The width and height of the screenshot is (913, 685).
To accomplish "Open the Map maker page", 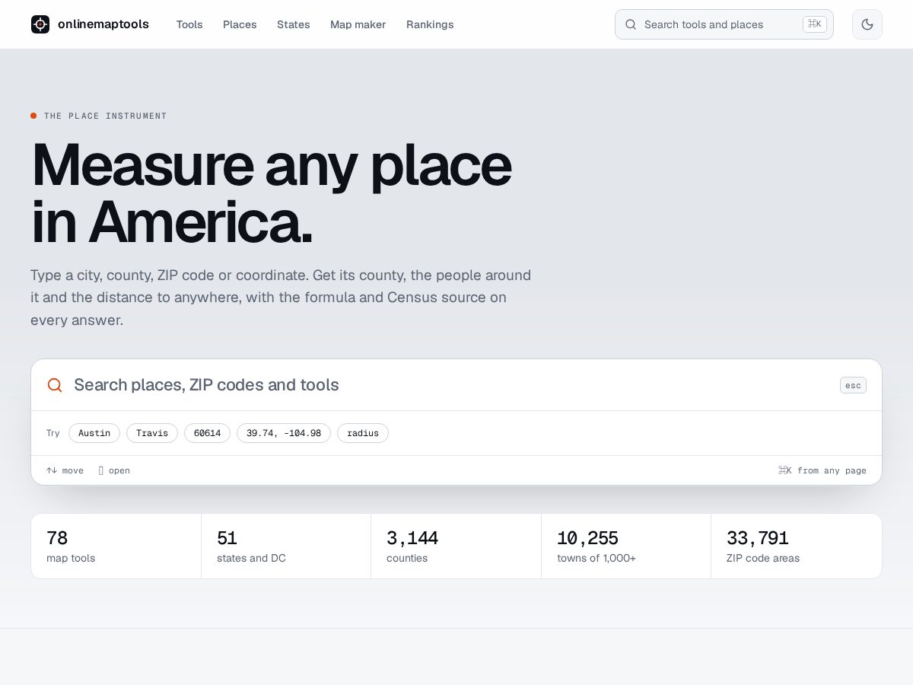I will point(358,24).
